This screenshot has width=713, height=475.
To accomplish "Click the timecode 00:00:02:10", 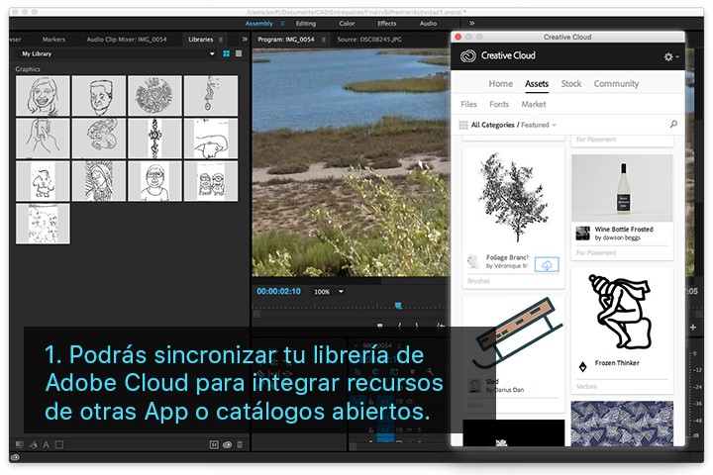I will click(278, 291).
